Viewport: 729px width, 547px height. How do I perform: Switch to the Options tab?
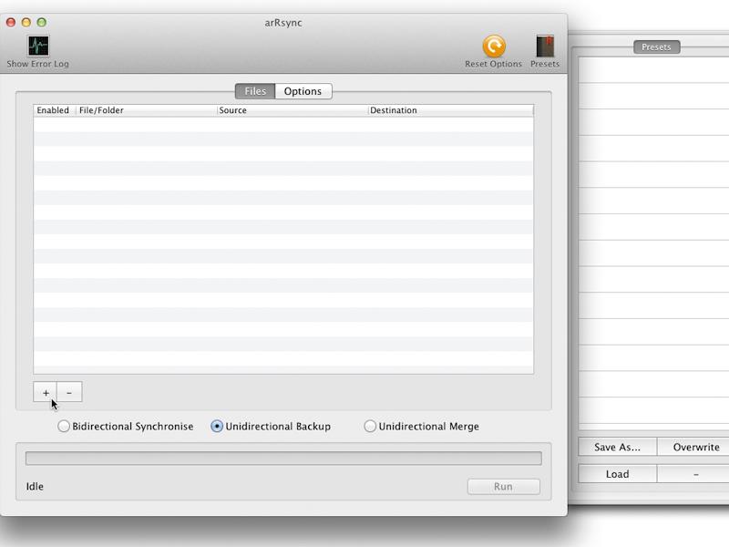[x=303, y=91]
